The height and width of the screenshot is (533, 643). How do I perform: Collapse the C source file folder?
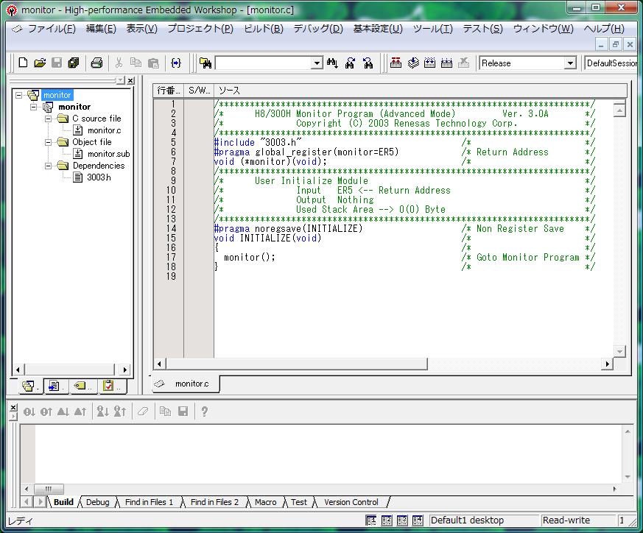[49, 119]
